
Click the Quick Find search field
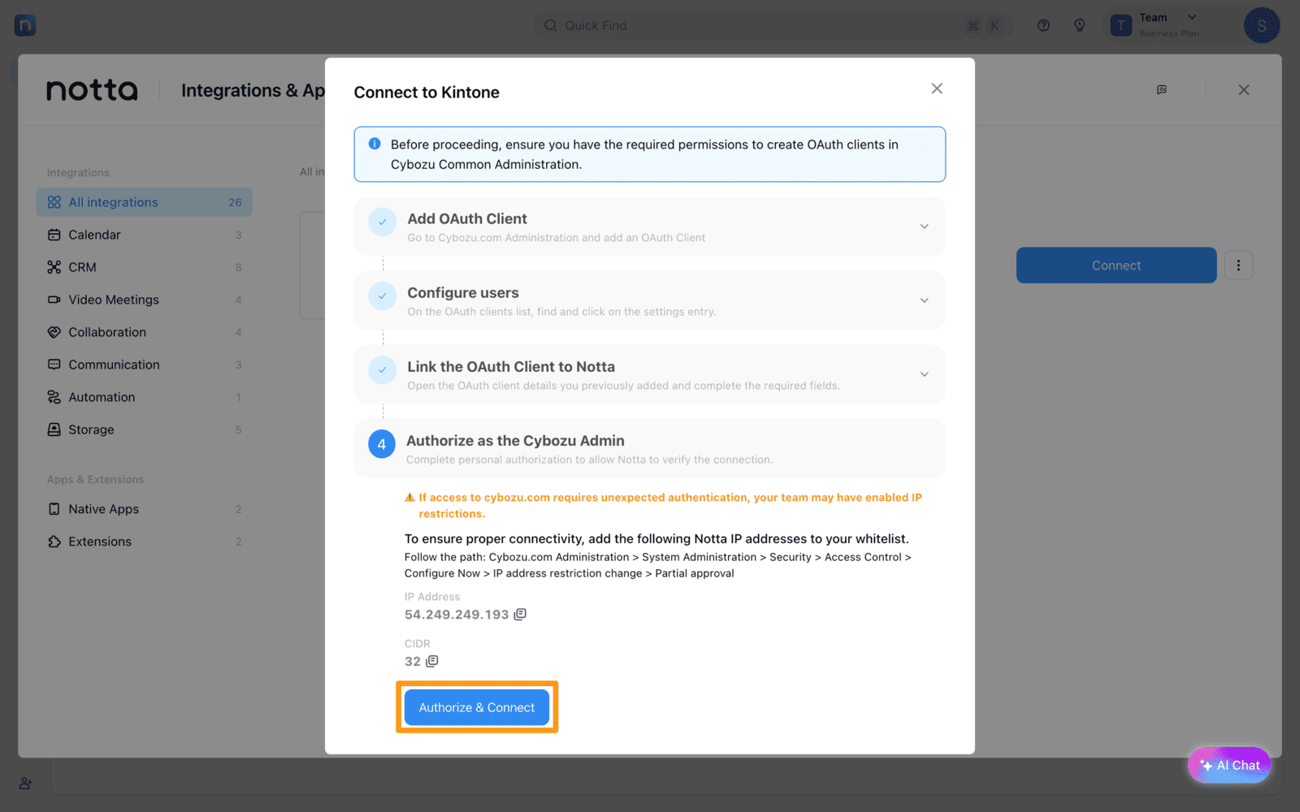point(772,25)
